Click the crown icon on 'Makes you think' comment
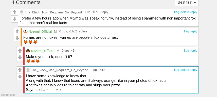 click(28, 51)
